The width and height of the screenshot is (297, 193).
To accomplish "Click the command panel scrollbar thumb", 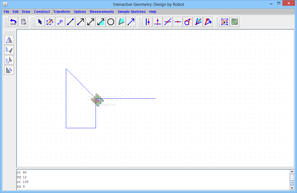I will [292, 183].
